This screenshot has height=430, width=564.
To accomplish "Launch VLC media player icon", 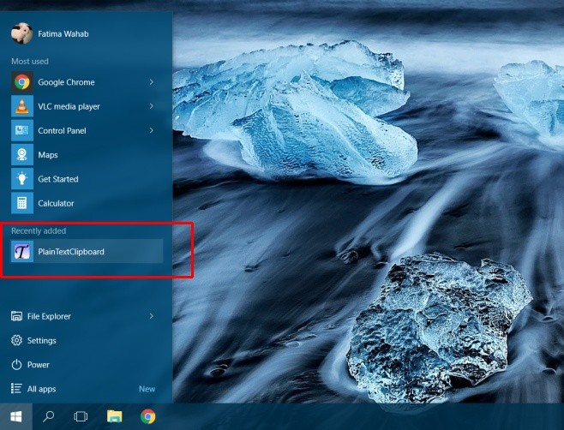I will point(21,106).
